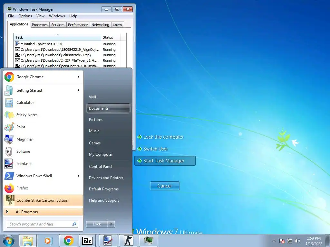Select the Untitled - paint.net 4.3.10 task
Screen dimensions: 330x247
click(x=70, y=44)
